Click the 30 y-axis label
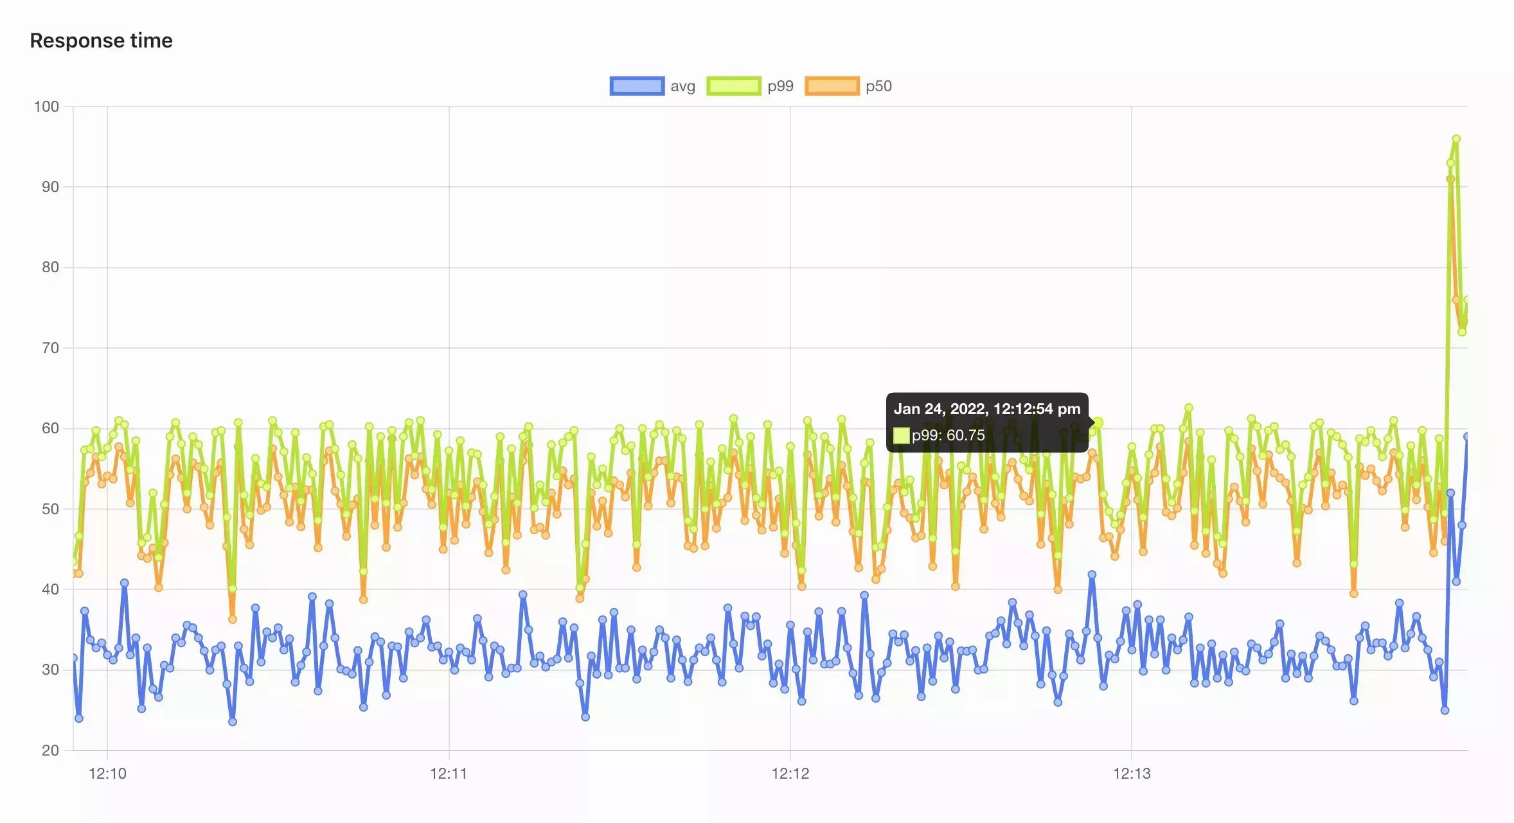This screenshot has width=1514, height=823. click(x=50, y=670)
